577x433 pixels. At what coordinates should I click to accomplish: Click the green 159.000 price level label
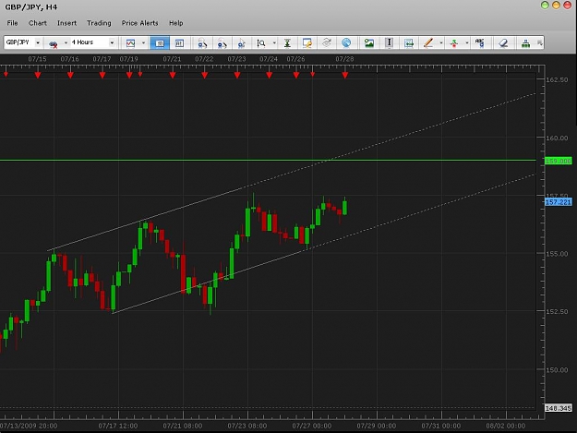tap(559, 161)
